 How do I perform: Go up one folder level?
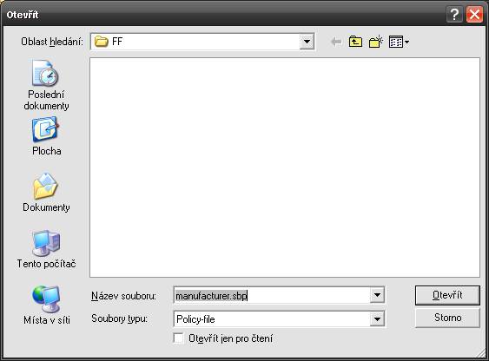click(x=355, y=42)
